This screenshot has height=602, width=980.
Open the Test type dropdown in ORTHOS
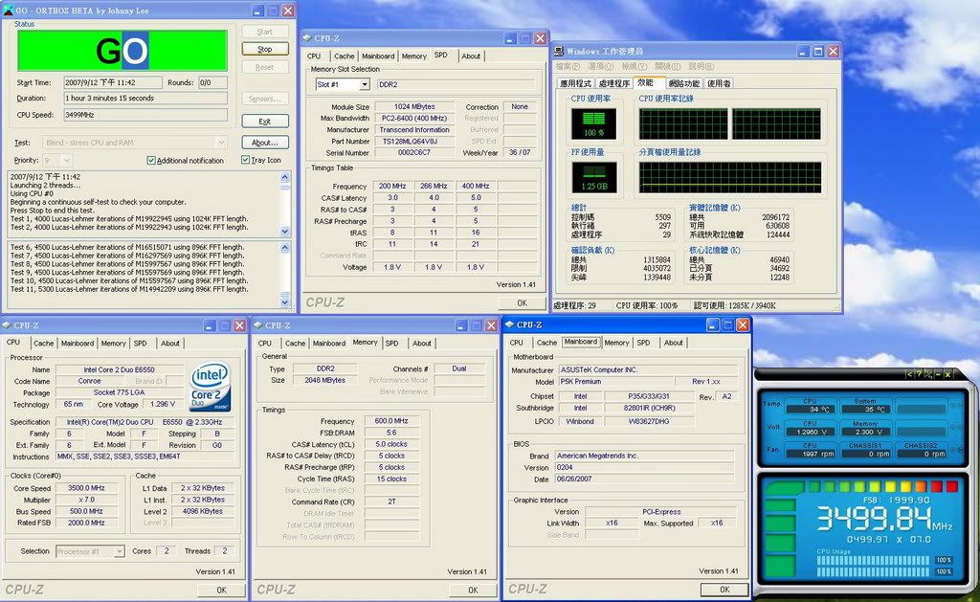[221, 143]
